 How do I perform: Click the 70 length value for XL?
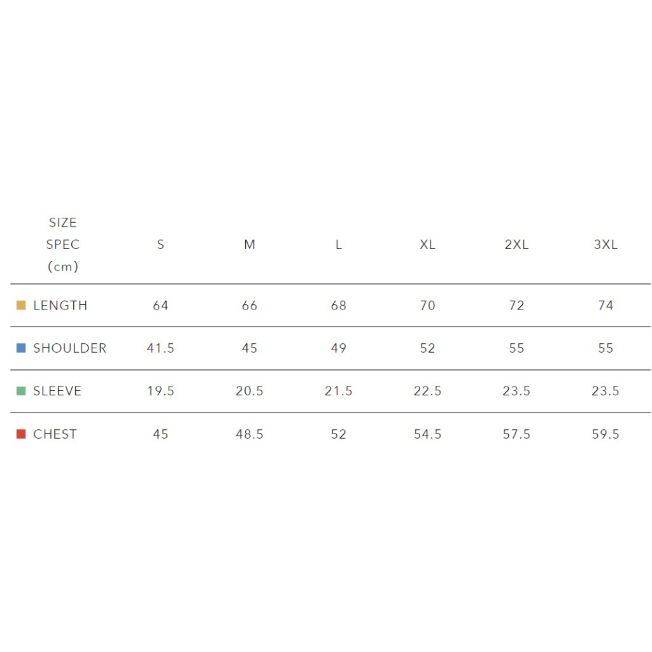pos(428,306)
